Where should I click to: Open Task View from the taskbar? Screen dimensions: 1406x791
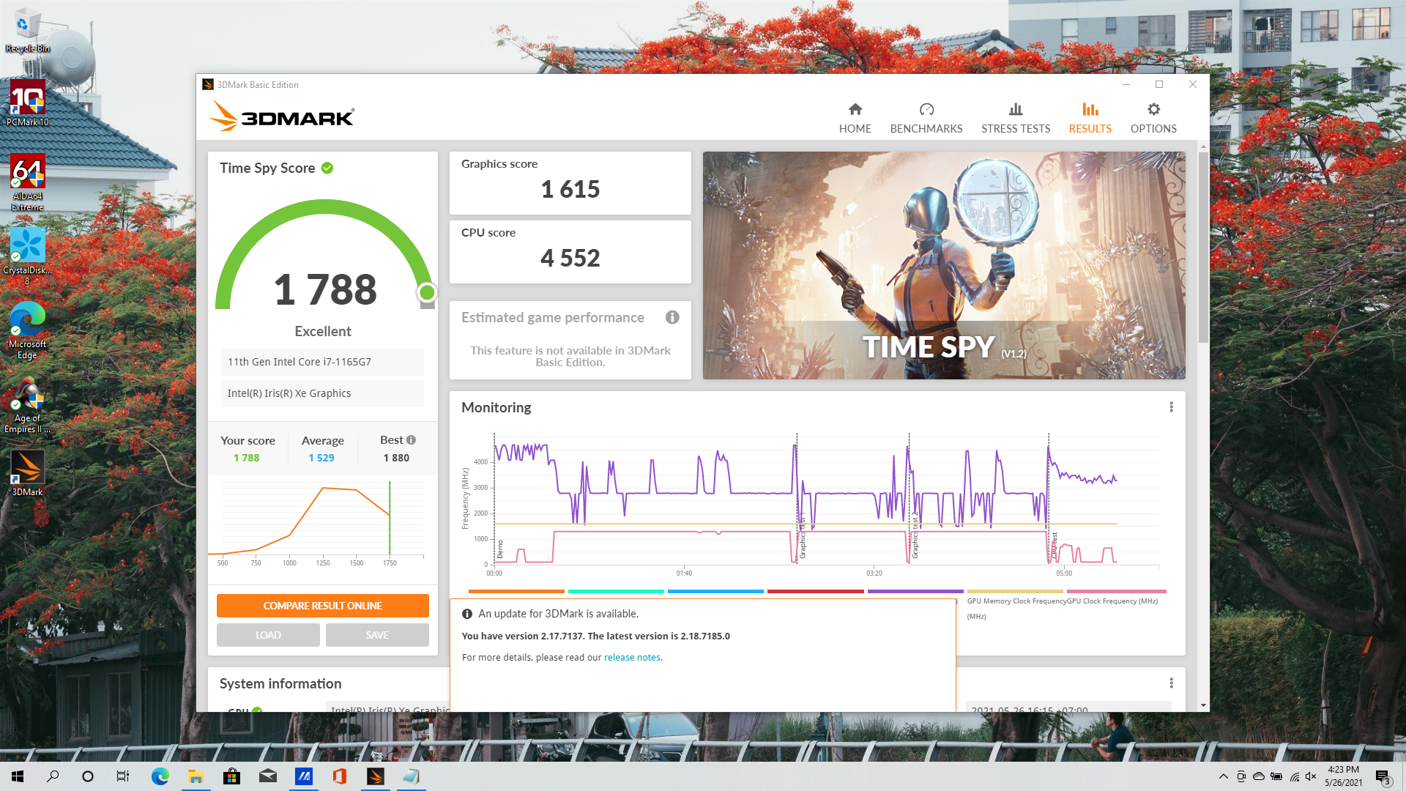(x=123, y=776)
